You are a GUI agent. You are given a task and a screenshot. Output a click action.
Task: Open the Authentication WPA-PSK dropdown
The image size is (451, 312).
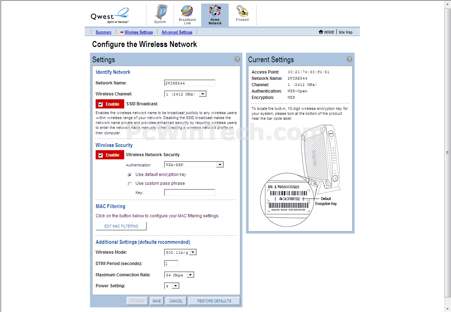point(194,165)
